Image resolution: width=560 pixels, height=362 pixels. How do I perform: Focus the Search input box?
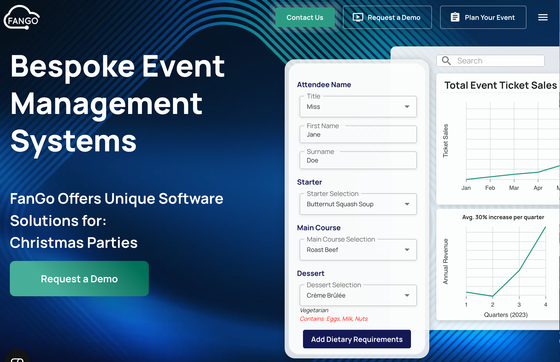coord(490,61)
